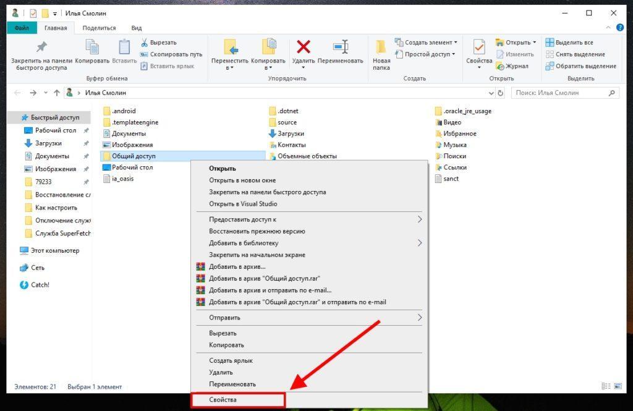
Task: Click the Forward navigation arrow
Action: [x=33, y=93]
